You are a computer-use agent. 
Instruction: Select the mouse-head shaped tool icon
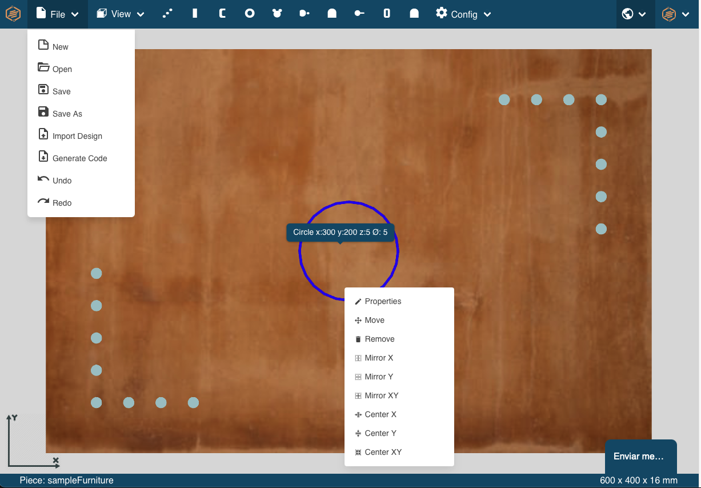click(277, 14)
